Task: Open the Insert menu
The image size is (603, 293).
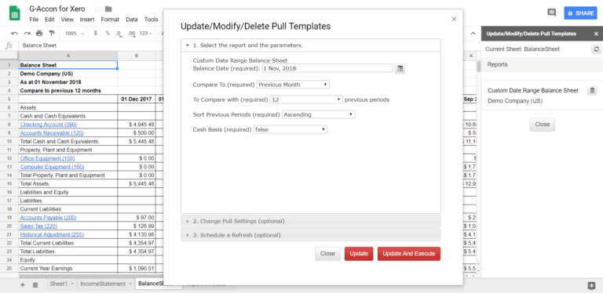Action: click(87, 19)
